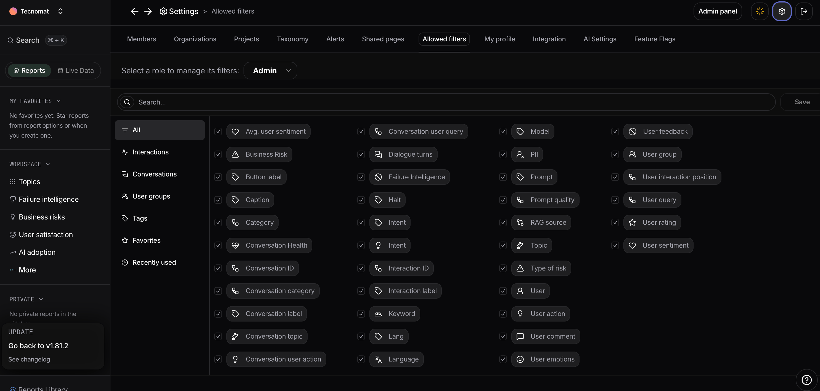Screen dimensions: 820x391
Task: Click the Favorites star icon
Action: coord(125,241)
